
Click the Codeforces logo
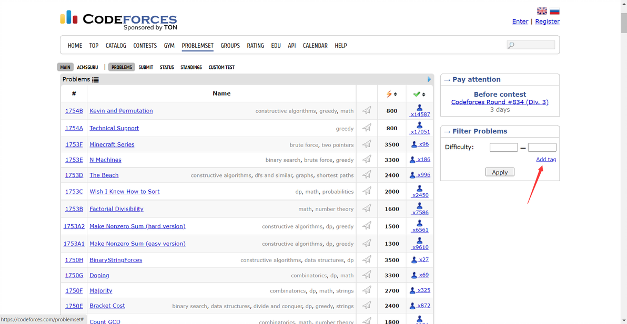pyautogui.click(x=118, y=20)
